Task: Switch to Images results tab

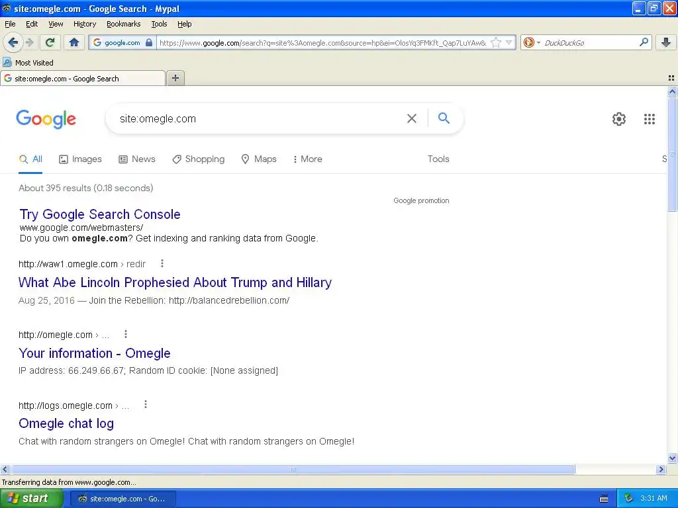Action: (80, 159)
